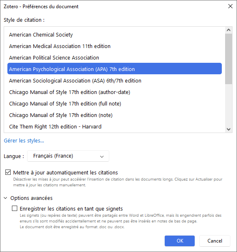Image resolution: width=237 pixels, height=252 pixels.
Task: Choose Cite Them Right 12th edition Harvard
Action: point(115,127)
